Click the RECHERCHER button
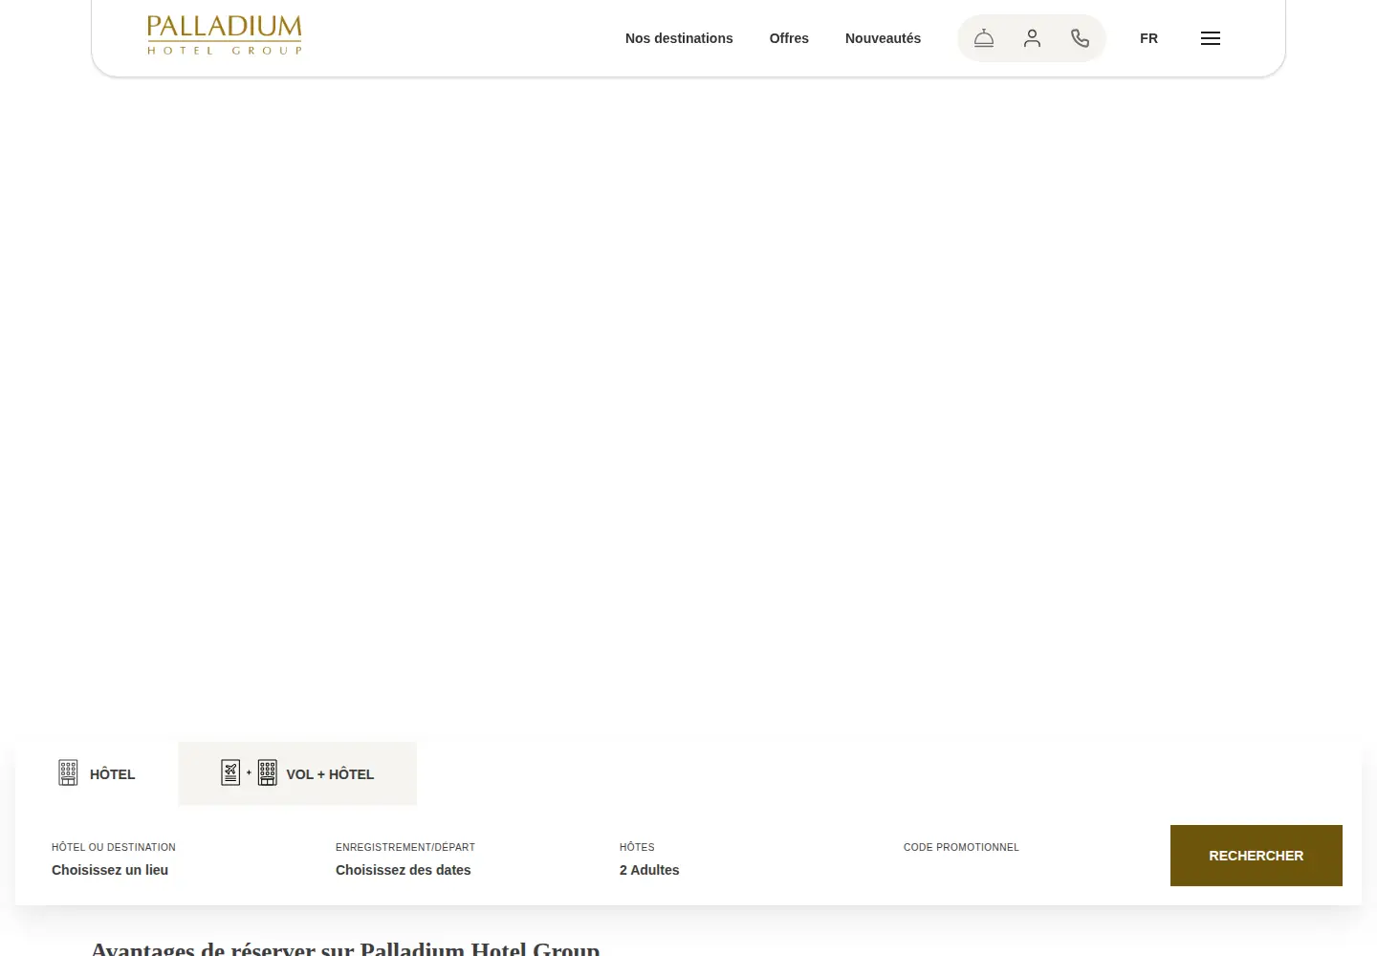1377x956 pixels. click(x=1257, y=856)
